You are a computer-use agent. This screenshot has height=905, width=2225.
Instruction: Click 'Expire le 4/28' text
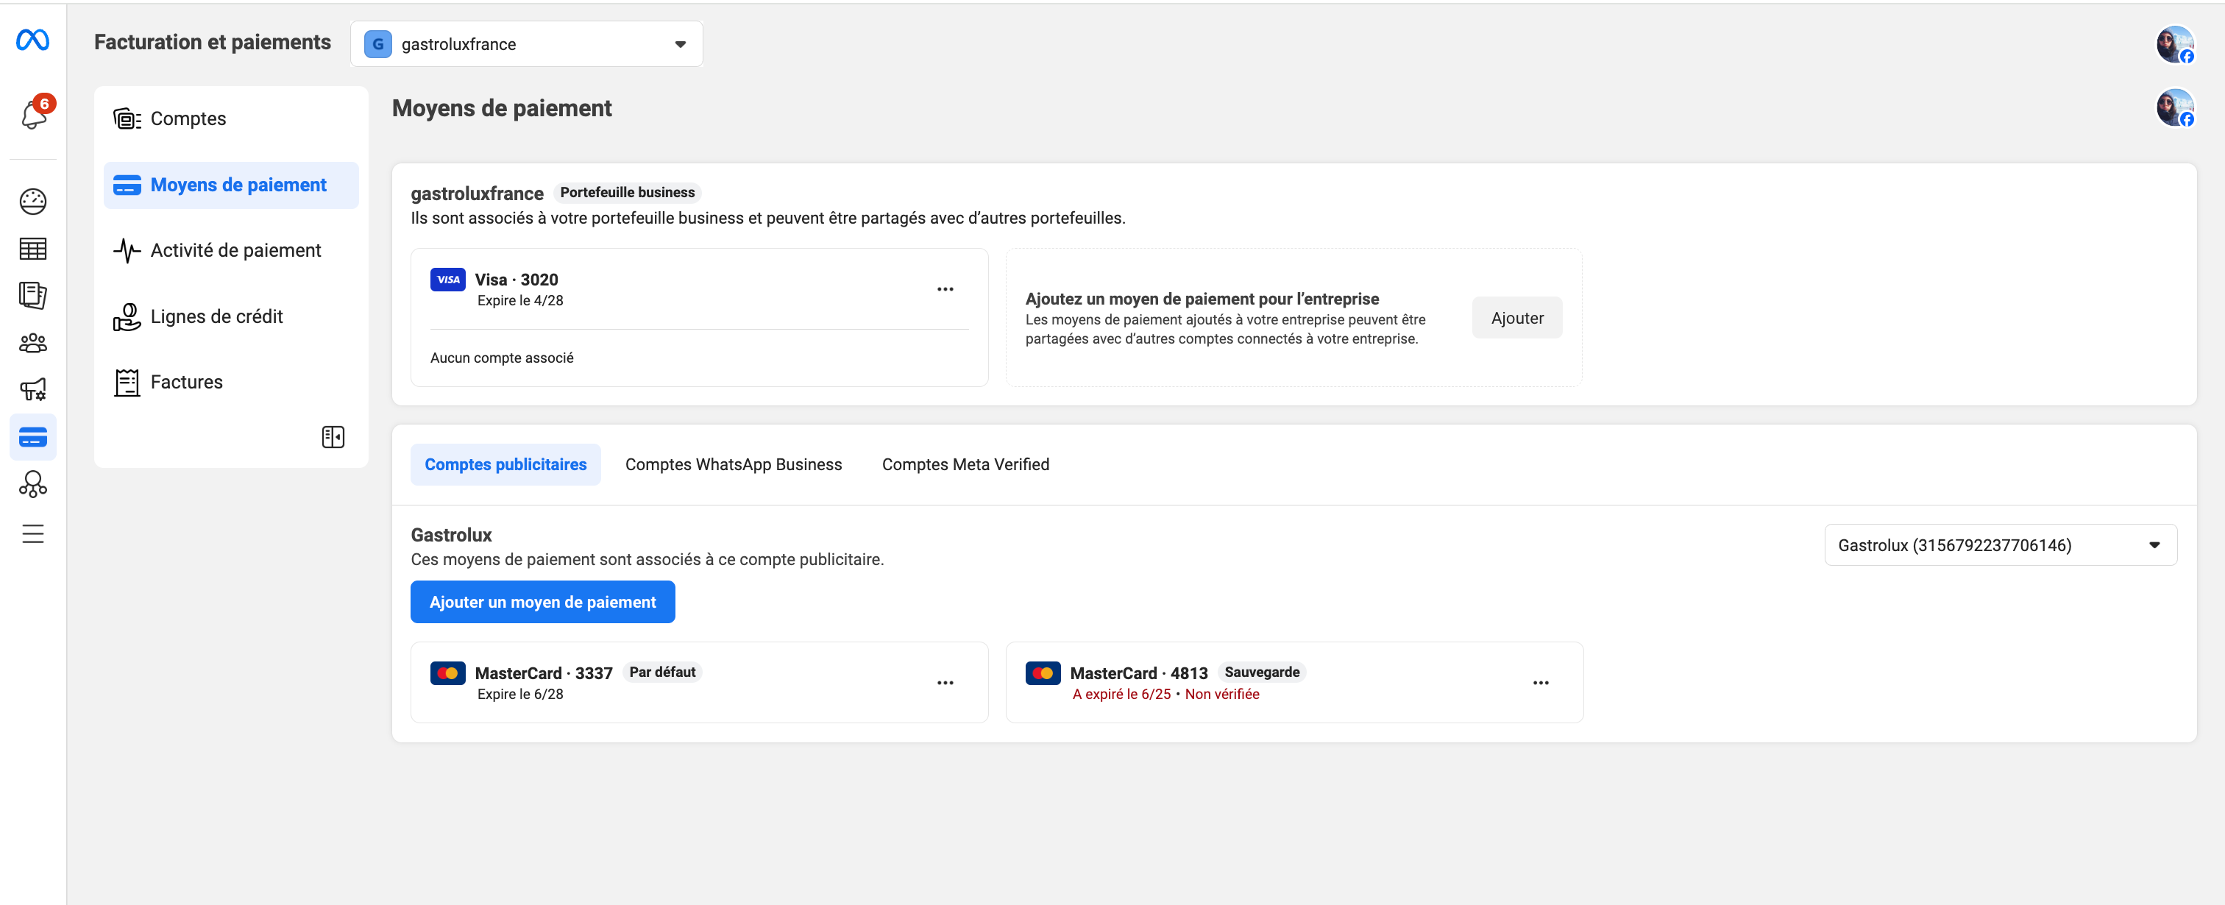click(x=520, y=300)
